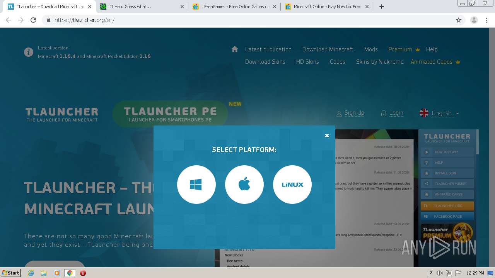Image resolution: width=495 pixels, height=278 pixels.
Task: Click Facebook Page in launcher preview
Action: [447, 217]
